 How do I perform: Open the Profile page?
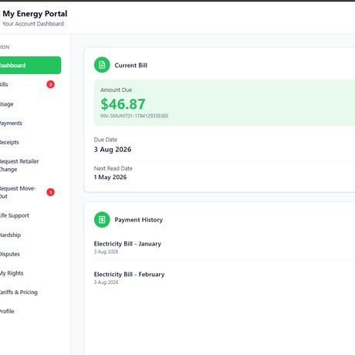point(30,311)
